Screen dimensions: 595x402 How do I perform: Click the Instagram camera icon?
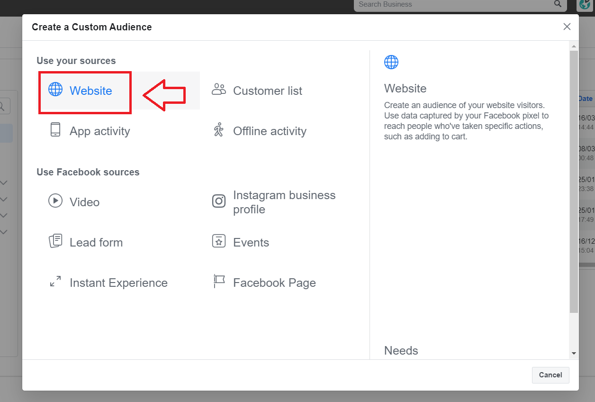tap(218, 201)
